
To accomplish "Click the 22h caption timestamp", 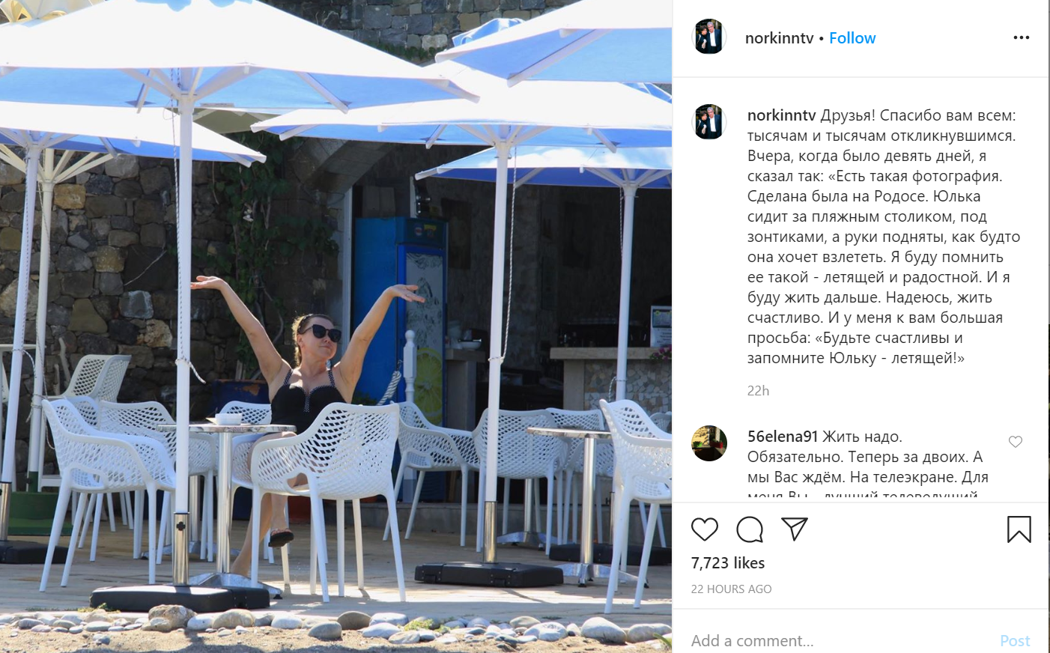I will 758,391.
